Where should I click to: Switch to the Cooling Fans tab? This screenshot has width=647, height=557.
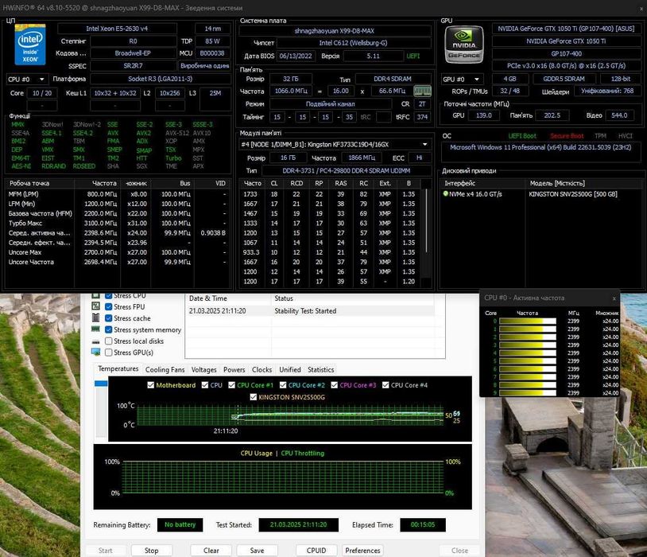[165, 370]
